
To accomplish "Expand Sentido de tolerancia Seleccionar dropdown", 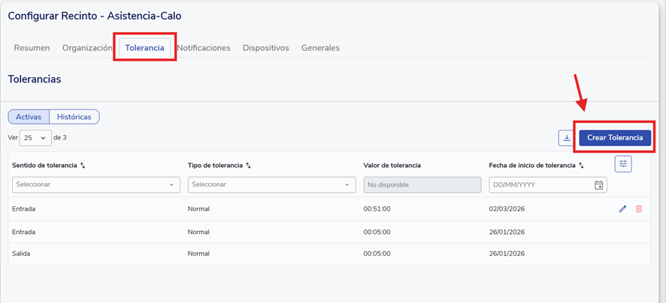I will pos(96,184).
